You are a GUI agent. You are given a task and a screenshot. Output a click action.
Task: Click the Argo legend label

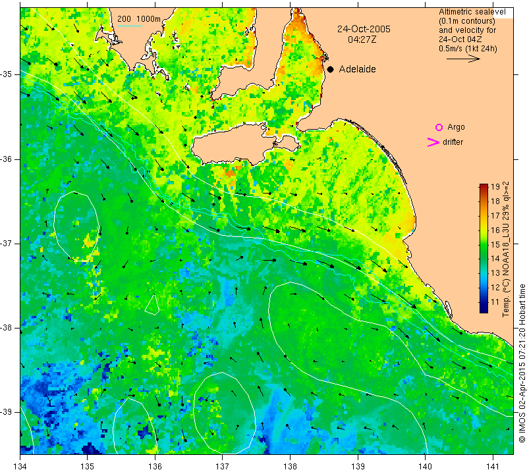(456, 127)
